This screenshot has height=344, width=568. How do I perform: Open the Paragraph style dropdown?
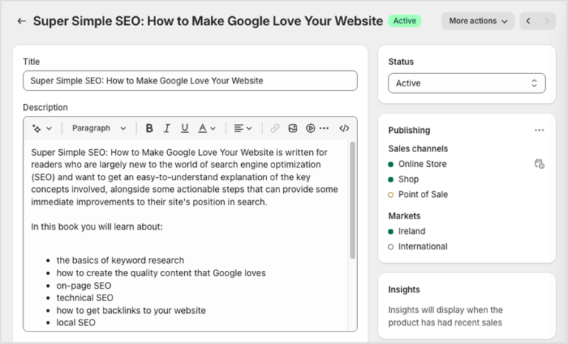pos(99,128)
